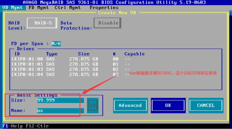Click the ID column header

click(17, 54)
